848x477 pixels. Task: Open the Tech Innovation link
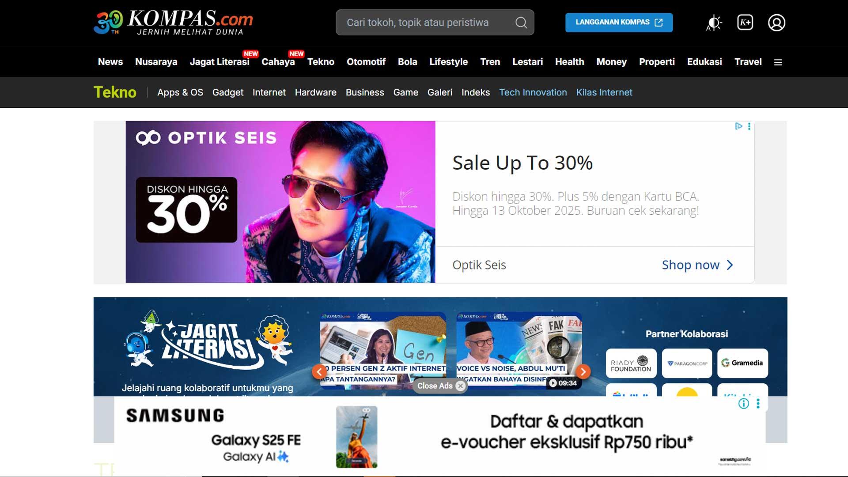pyautogui.click(x=533, y=92)
